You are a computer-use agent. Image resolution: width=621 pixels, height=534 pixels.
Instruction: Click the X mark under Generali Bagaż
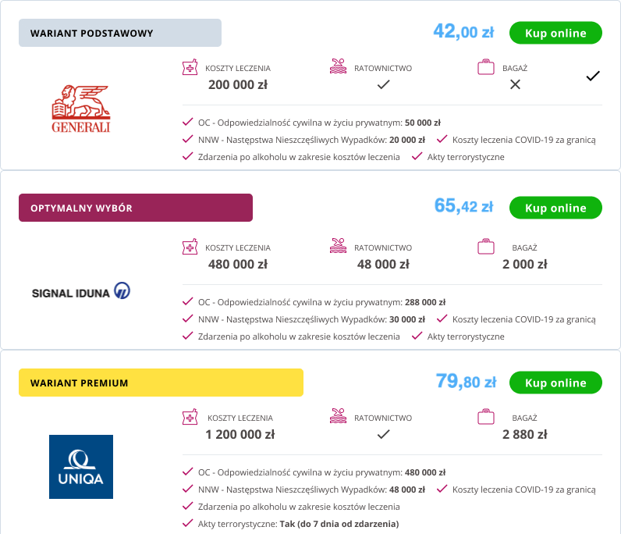[x=515, y=84]
